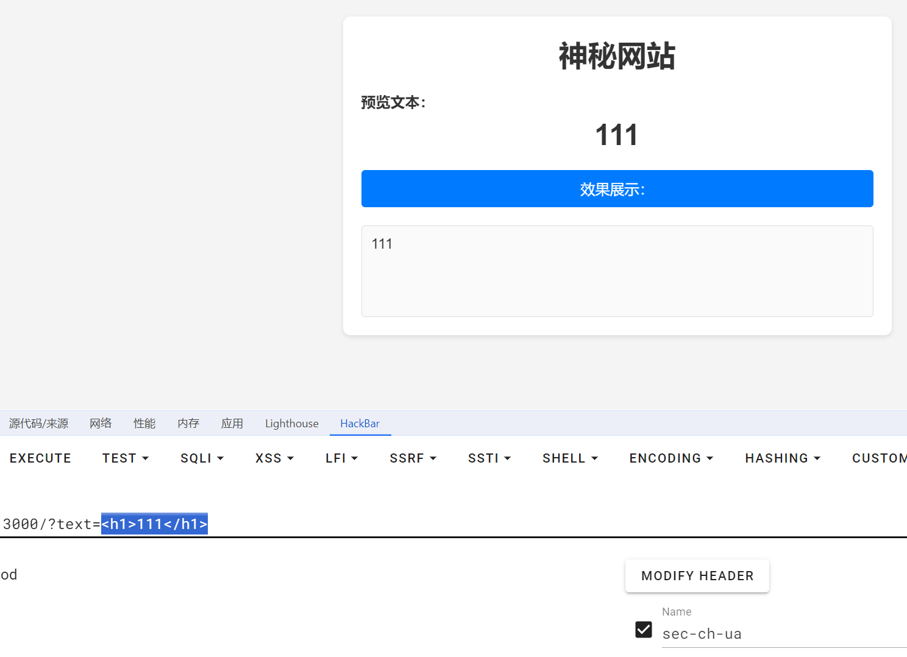Click the 神秘网站 page title
The image size is (907, 657).
click(x=617, y=56)
